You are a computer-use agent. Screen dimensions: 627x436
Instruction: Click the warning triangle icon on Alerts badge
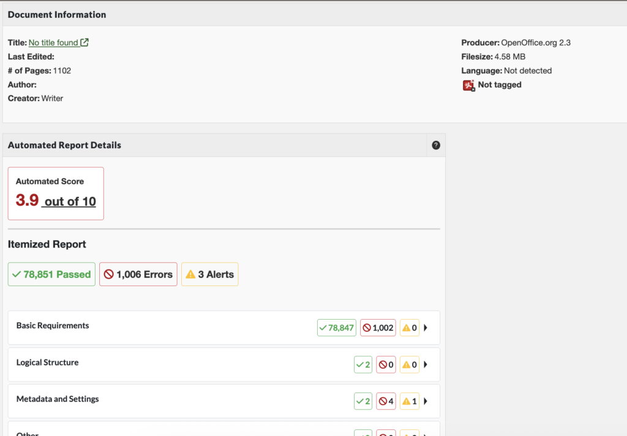(192, 274)
